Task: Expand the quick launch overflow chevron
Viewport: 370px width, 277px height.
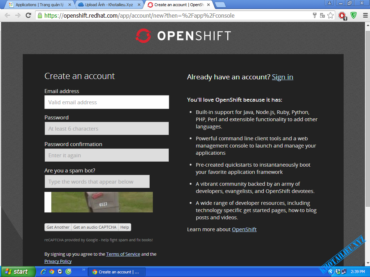Action: tap(84, 270)
